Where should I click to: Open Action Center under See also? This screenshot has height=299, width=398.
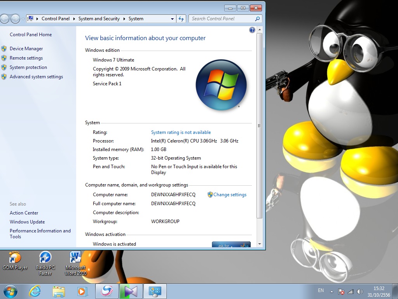tap(24, 213)
